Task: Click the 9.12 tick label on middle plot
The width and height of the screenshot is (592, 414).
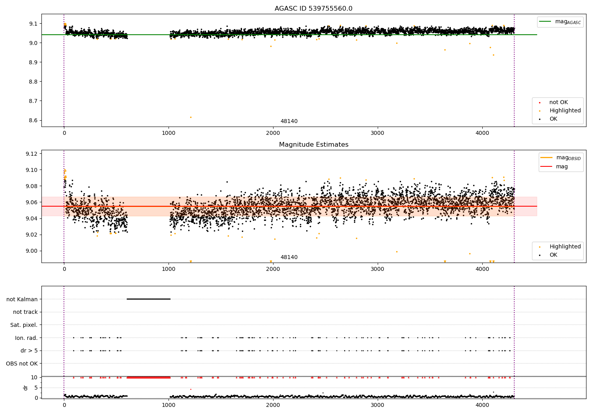Action: (x=31, y=154)
